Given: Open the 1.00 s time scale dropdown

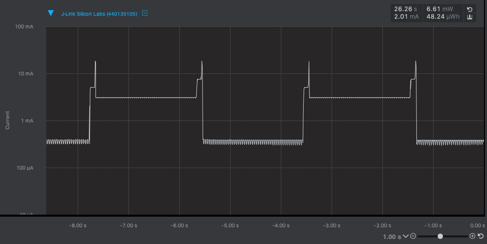Looking at the screenshot, I should tap(405, 236).
